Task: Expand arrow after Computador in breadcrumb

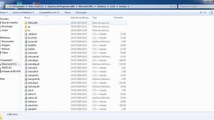Action: [x=27, y=6]
